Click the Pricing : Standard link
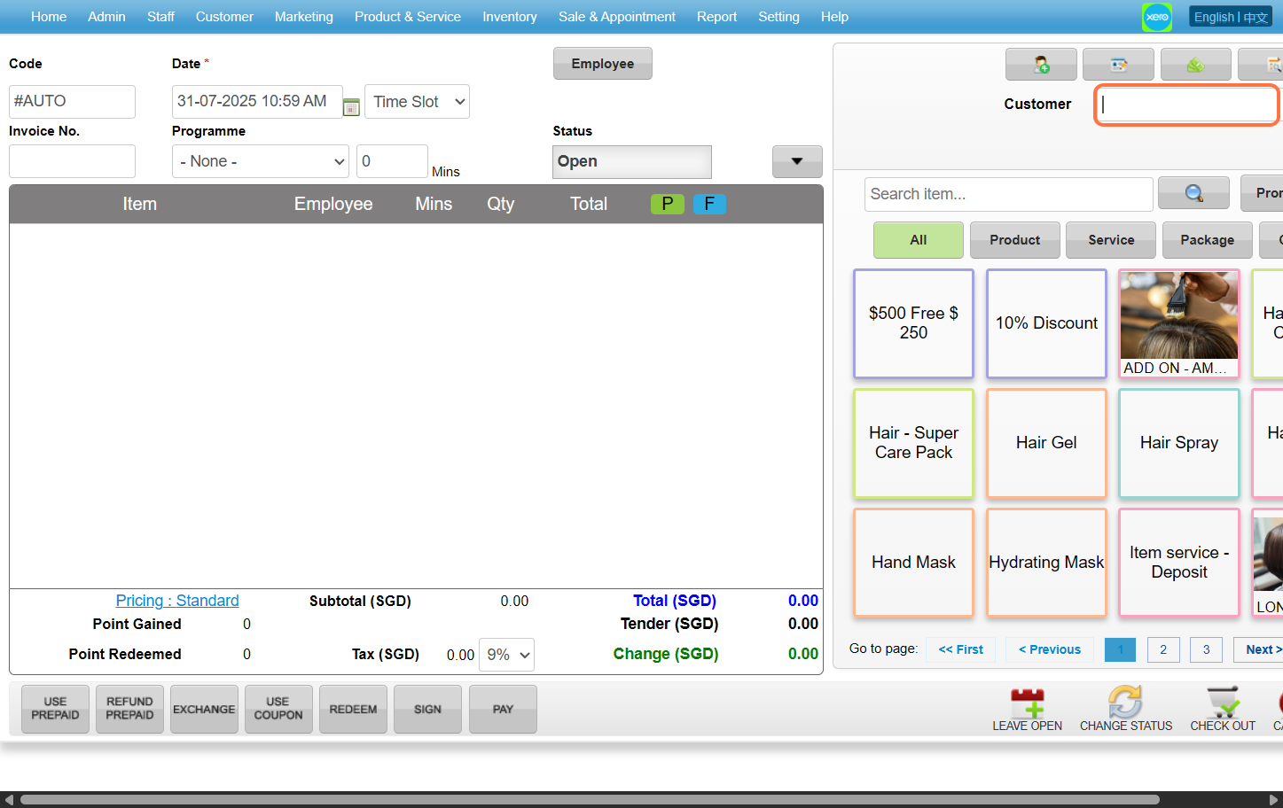Image resolution: width=1283 pixels, height=808 pixels. pos(177,601)
